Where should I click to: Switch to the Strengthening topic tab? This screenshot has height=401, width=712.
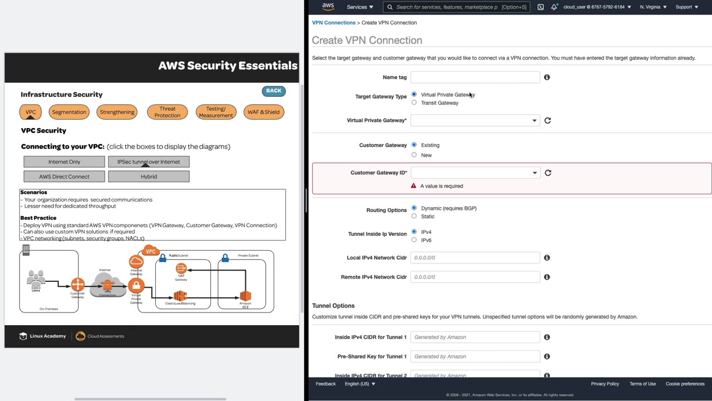pos(117,112)
